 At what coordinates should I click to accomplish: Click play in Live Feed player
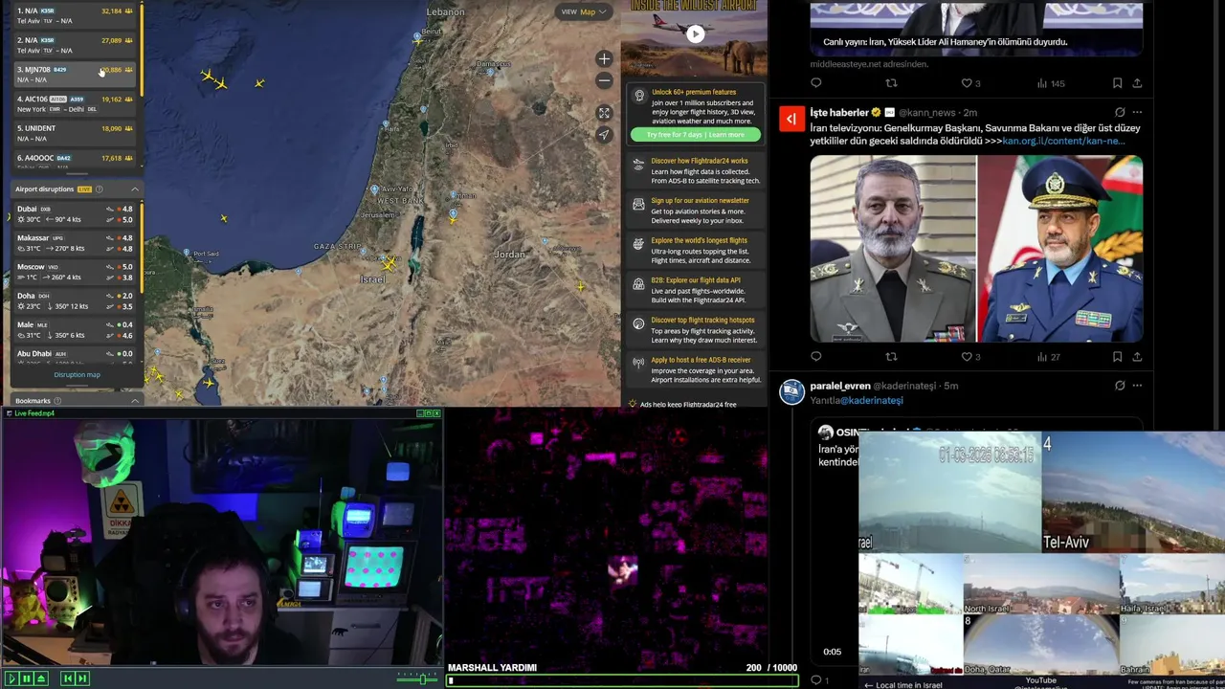[11, 678]
